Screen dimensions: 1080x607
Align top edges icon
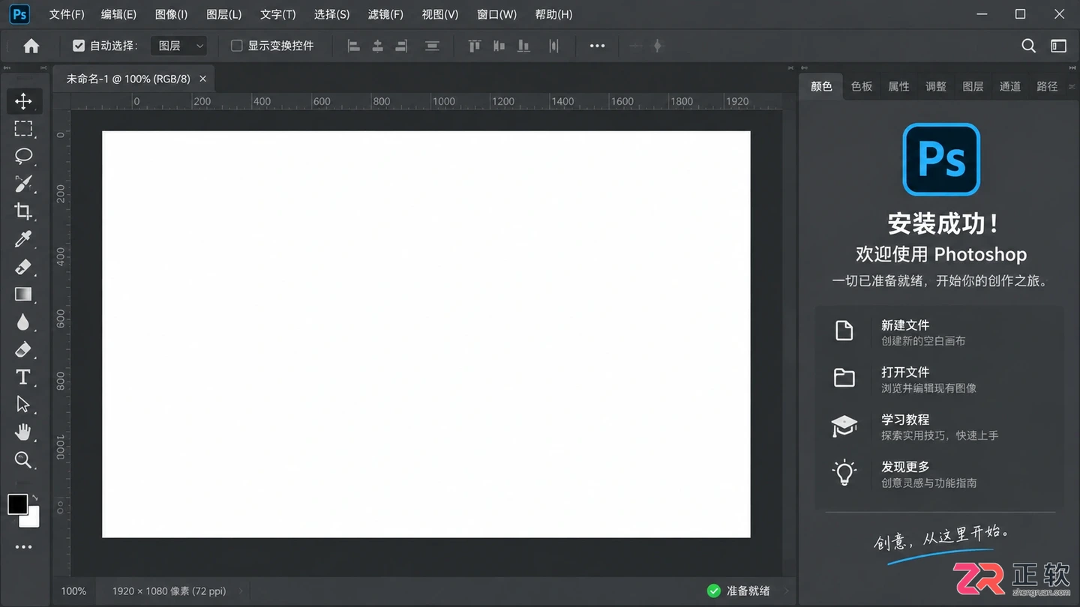point(474,46)
